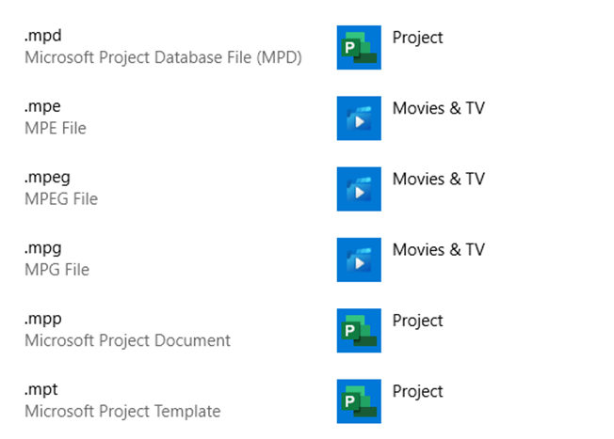Click the Movies & TV icon for .mpe
614x439 pixels.
click(x=359, y=118)
